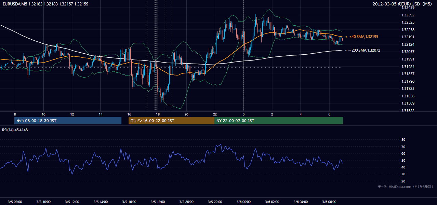Click hour label 8 under the price chart

pos(15,114)
